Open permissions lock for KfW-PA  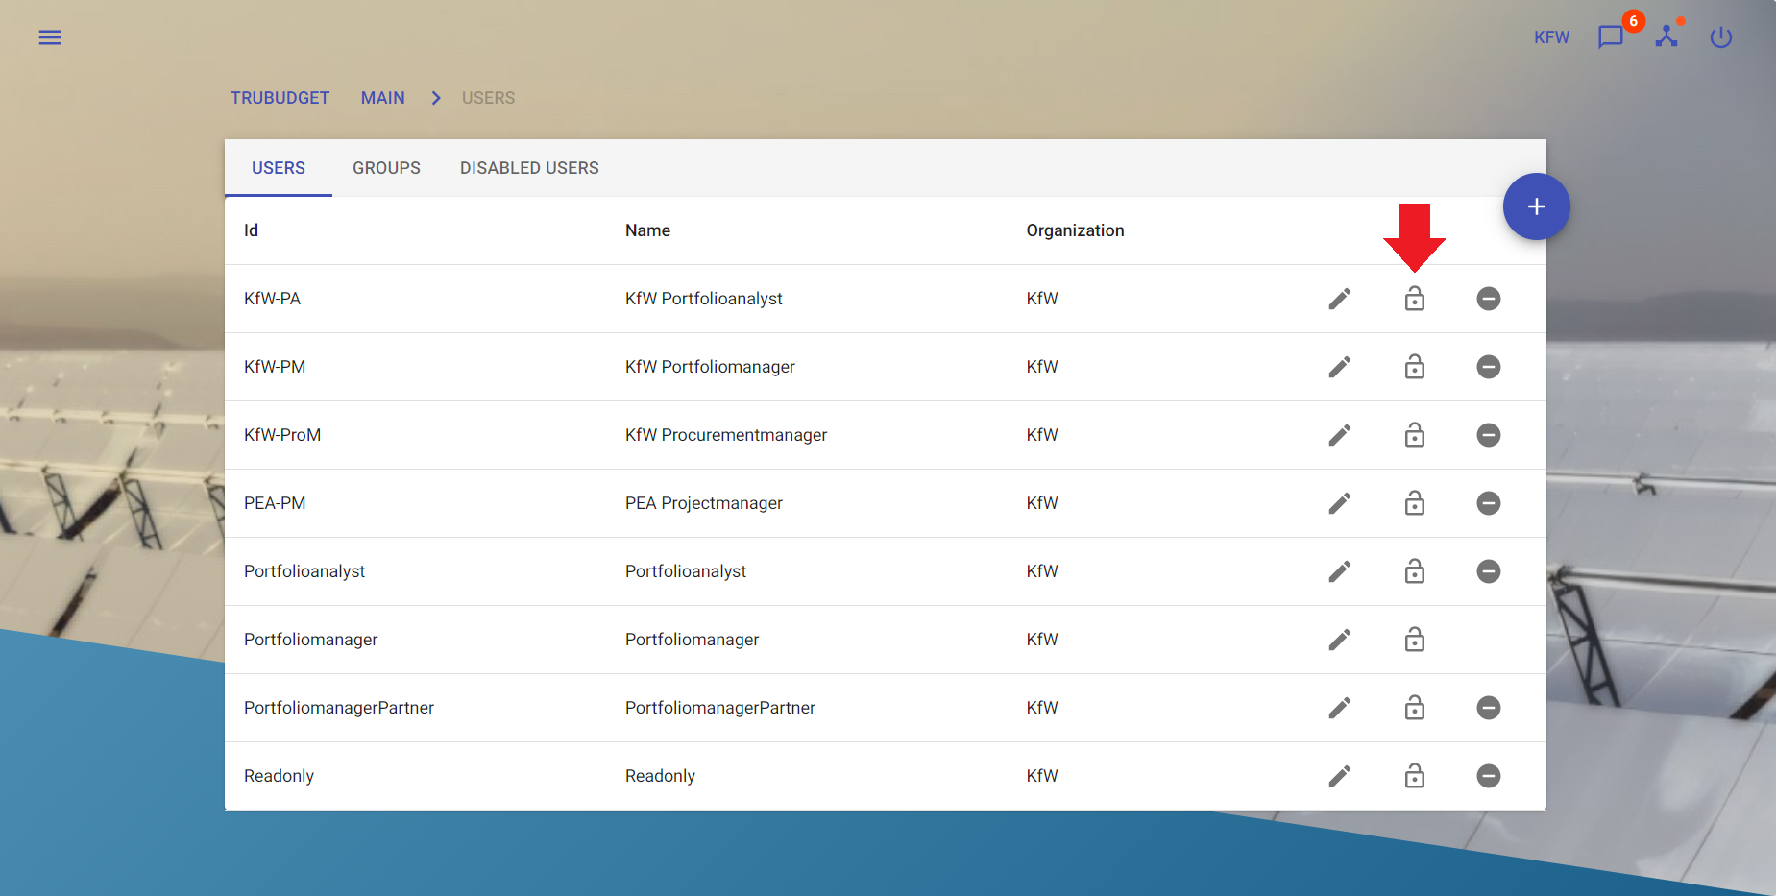1415,299
